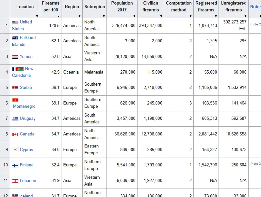Click the Uruguay flag icon
This screenshot has height=197, width=261.
(15, 119)
